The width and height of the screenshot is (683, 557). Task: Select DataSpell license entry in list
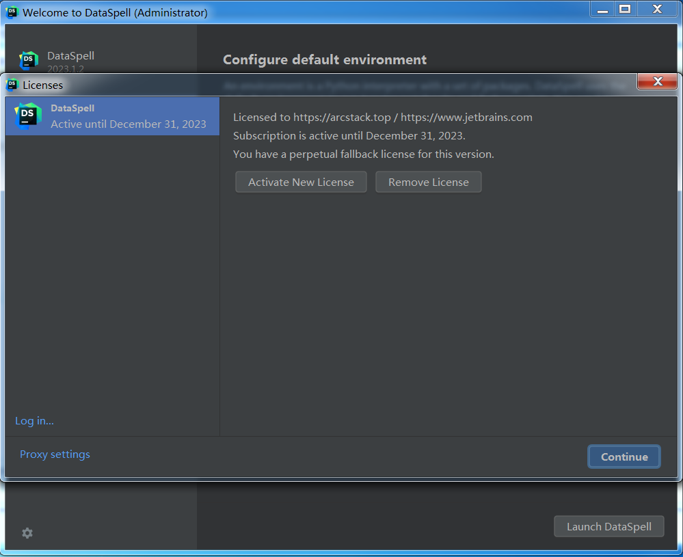coord(112,116)
